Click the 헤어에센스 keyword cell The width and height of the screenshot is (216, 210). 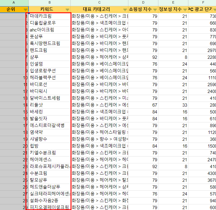point(50,160)
